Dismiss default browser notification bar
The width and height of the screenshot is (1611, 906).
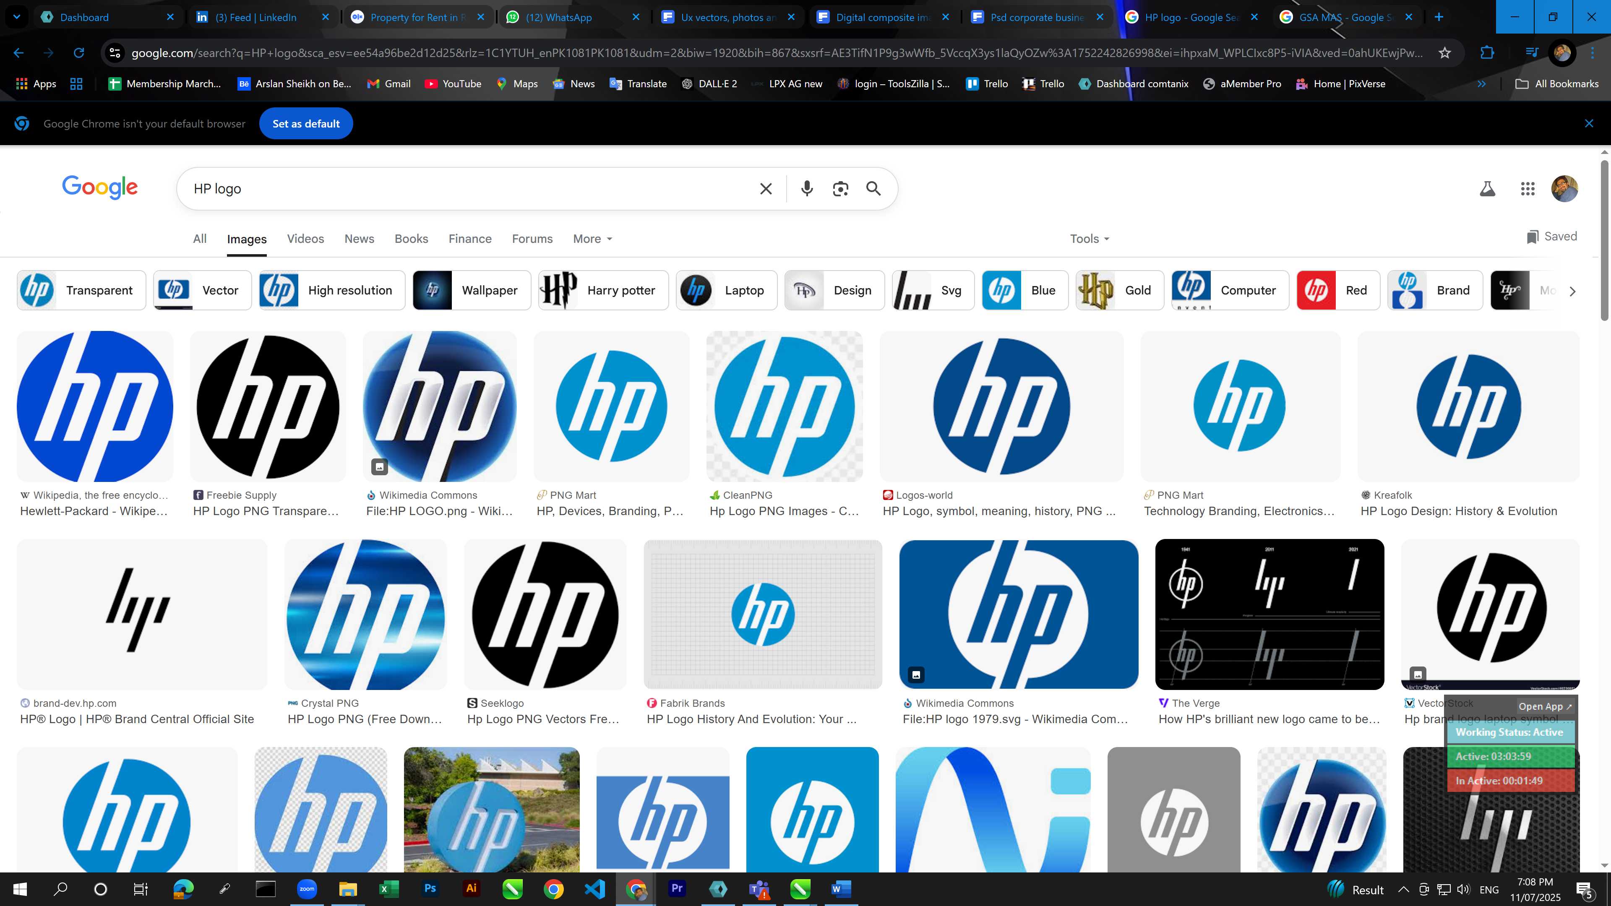(x=1589, y=124)
